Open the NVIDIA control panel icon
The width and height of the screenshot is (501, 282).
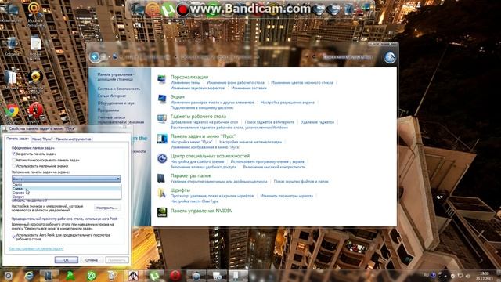coord(162,212)
